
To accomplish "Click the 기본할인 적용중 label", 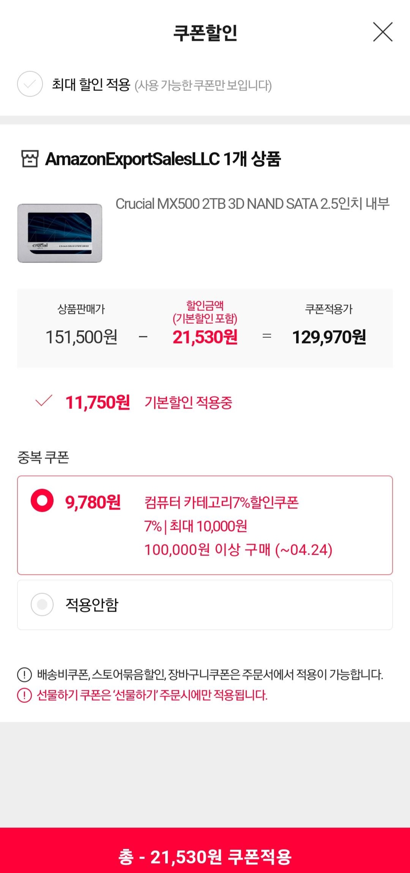I will click(188, 402).
